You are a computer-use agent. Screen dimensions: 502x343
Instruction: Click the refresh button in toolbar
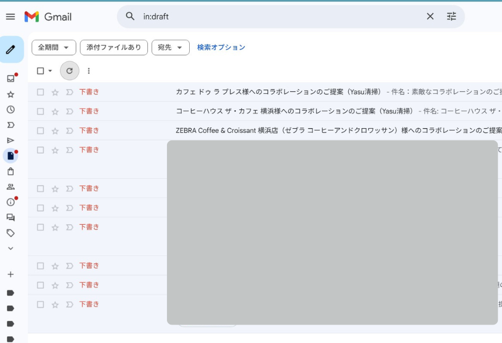coord(69,71)
